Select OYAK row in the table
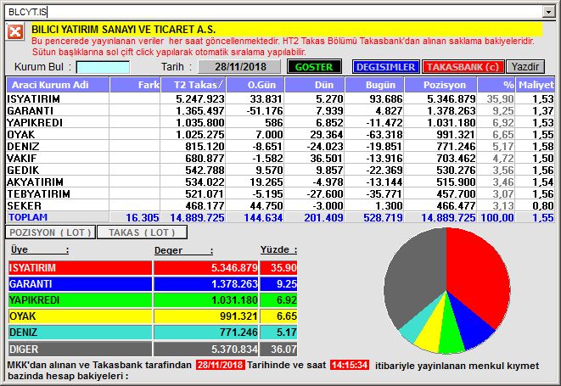This screenshot has height=386, width=561. tap(280, 135)
